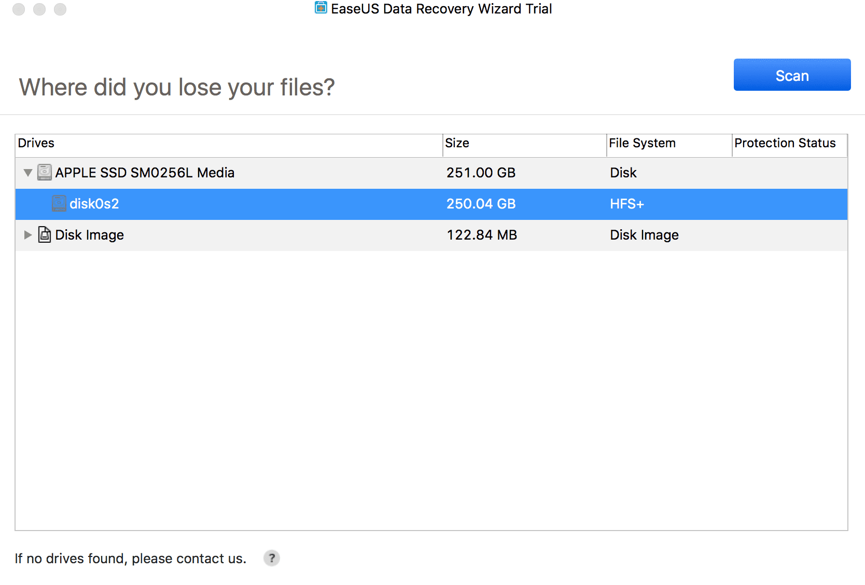Click the Disk Image file icon
865x585 pixels.
pyautogui.click(x=45, y=234)
